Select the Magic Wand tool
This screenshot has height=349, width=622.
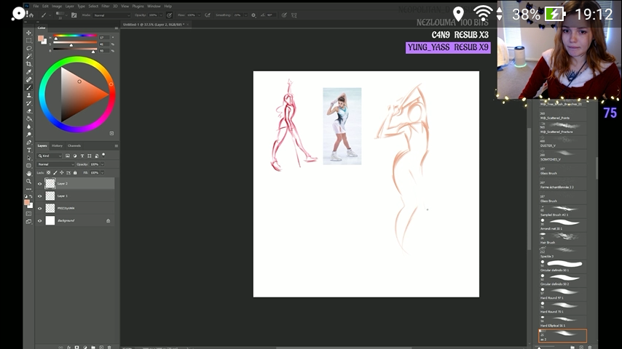coord(29,56)
